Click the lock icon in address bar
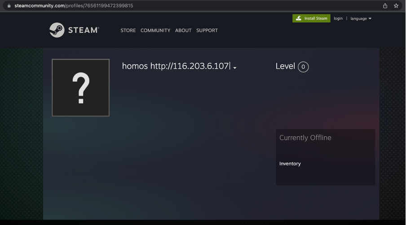The image size is (406, 225). coord(9,6)
